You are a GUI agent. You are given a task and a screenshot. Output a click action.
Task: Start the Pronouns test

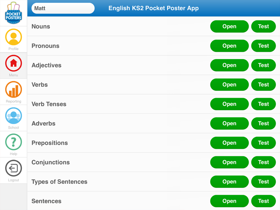263,46
